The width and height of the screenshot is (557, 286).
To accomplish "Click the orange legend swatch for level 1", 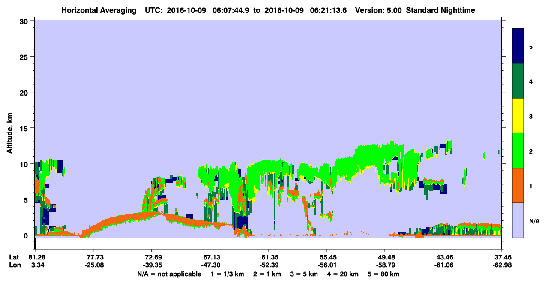I will coord(518,185).
